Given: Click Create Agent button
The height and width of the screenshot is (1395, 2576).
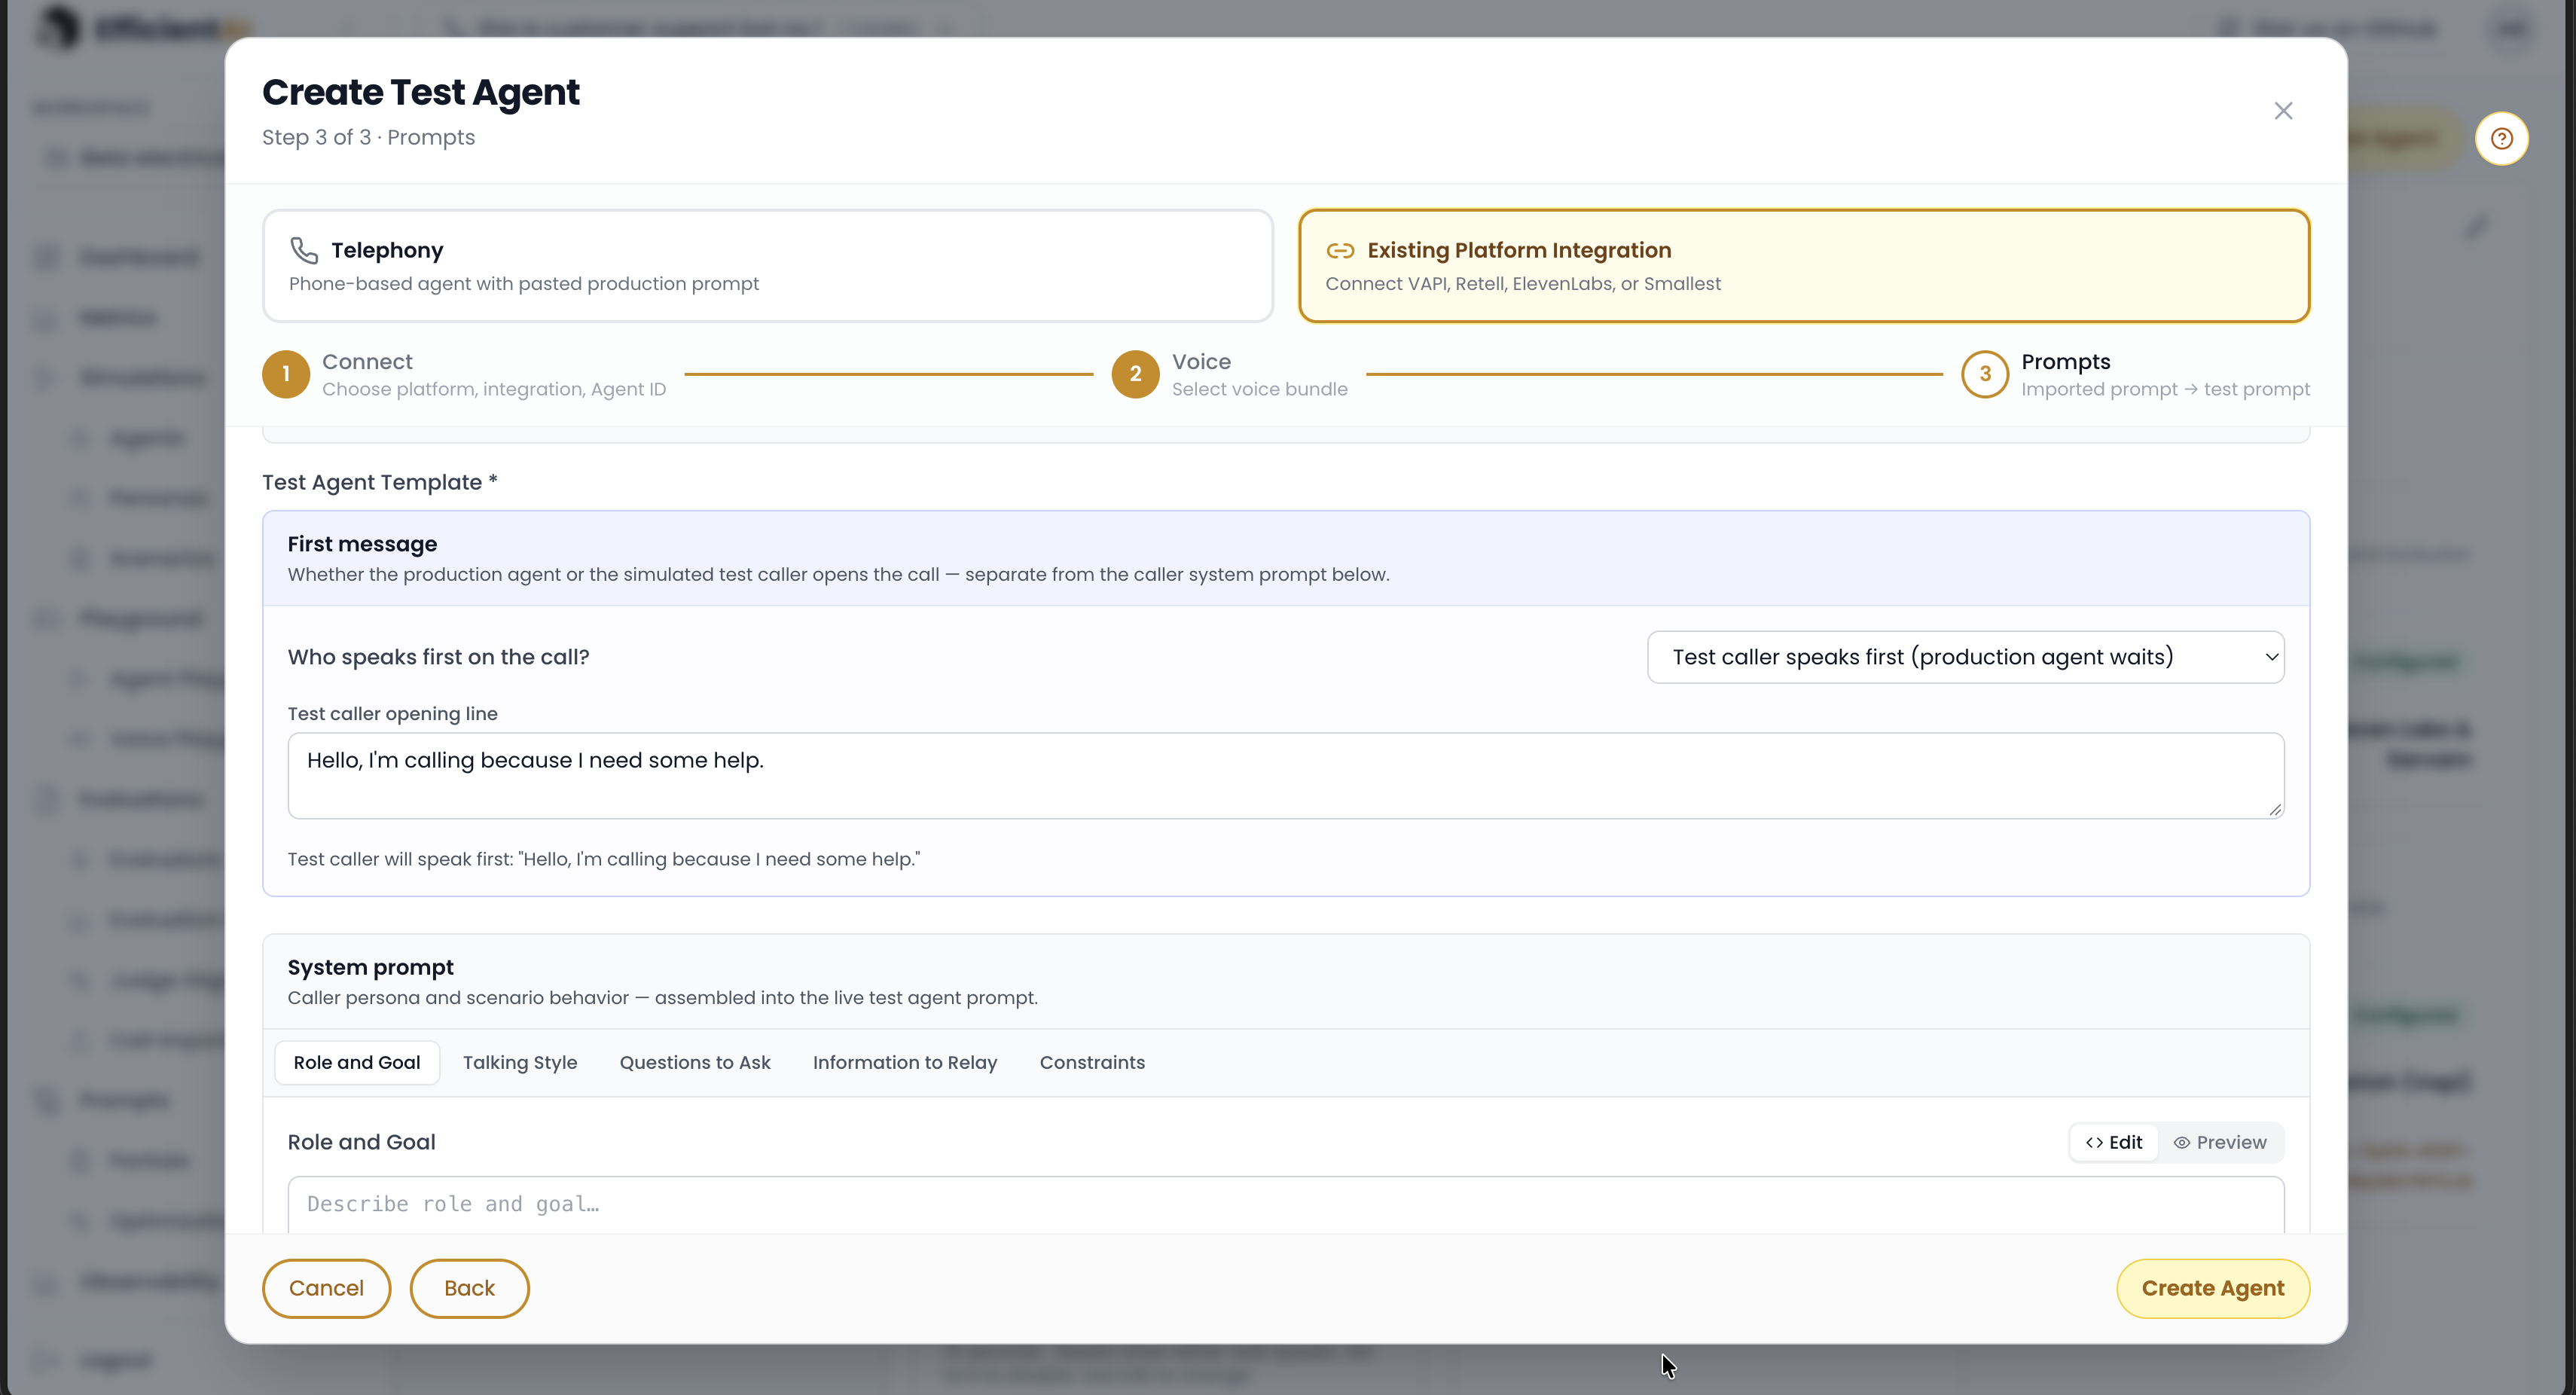Looking at the screenshot, I should pyautogui.click(x=2213, y=1288).
